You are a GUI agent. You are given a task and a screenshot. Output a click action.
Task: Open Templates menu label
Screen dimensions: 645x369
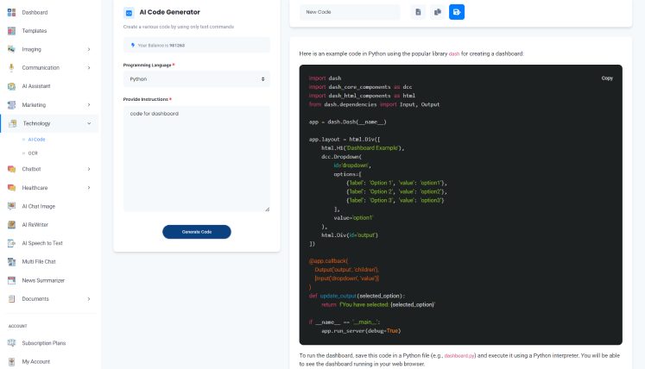[35, 31]
